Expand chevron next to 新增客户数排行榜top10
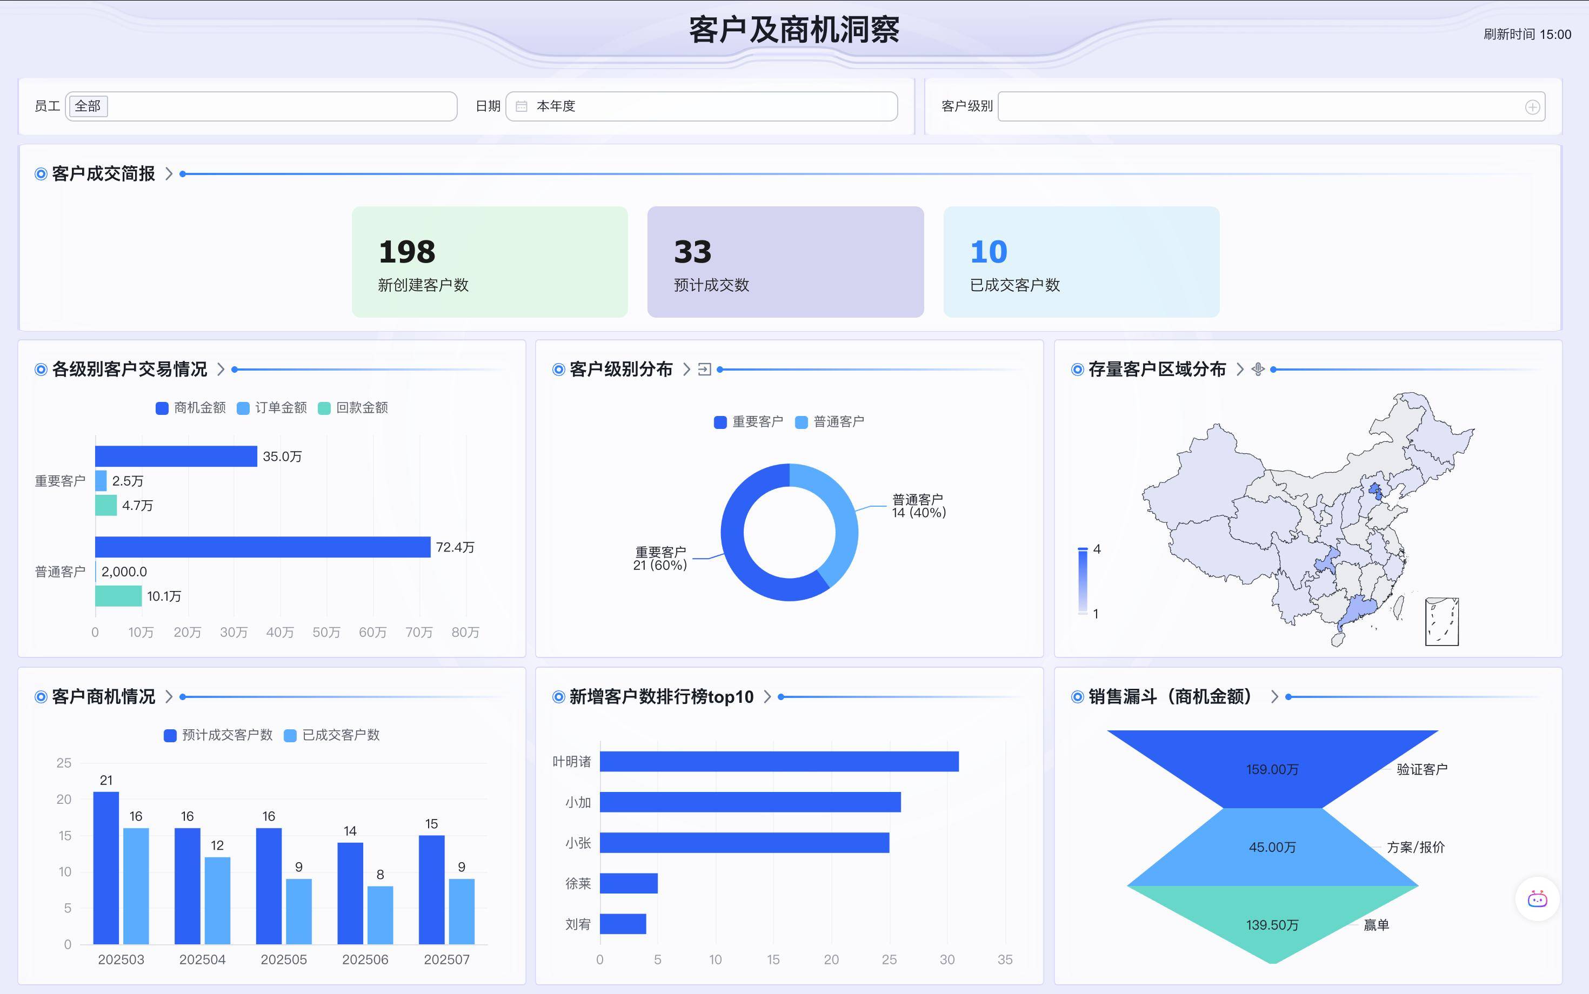Screen dimensions: 1589x994 (x=767, y=697)
